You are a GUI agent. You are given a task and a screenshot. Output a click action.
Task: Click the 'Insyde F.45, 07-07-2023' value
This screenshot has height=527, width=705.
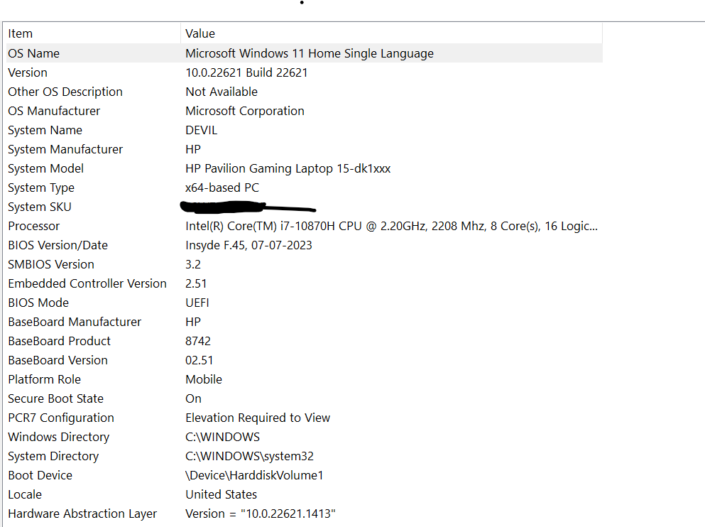(248, 246)
